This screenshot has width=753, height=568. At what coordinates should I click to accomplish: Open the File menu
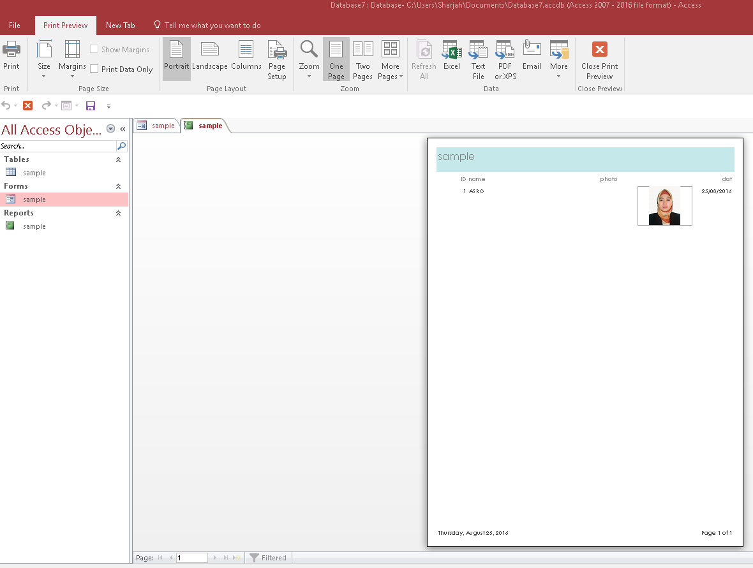point(14,25)
